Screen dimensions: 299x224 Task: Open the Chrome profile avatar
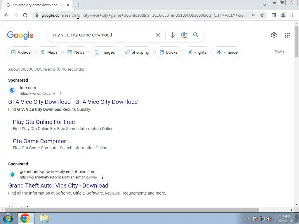pyautogui.click(x=283, y=15)
